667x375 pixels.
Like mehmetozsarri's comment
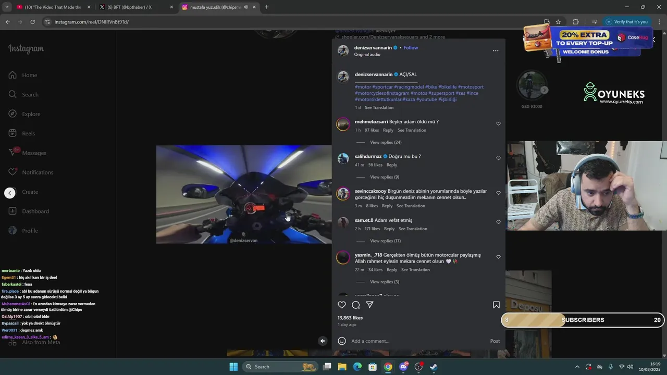(498, 123)
